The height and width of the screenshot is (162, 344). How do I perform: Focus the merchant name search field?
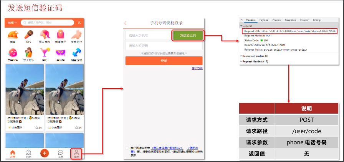coord(47,22)
